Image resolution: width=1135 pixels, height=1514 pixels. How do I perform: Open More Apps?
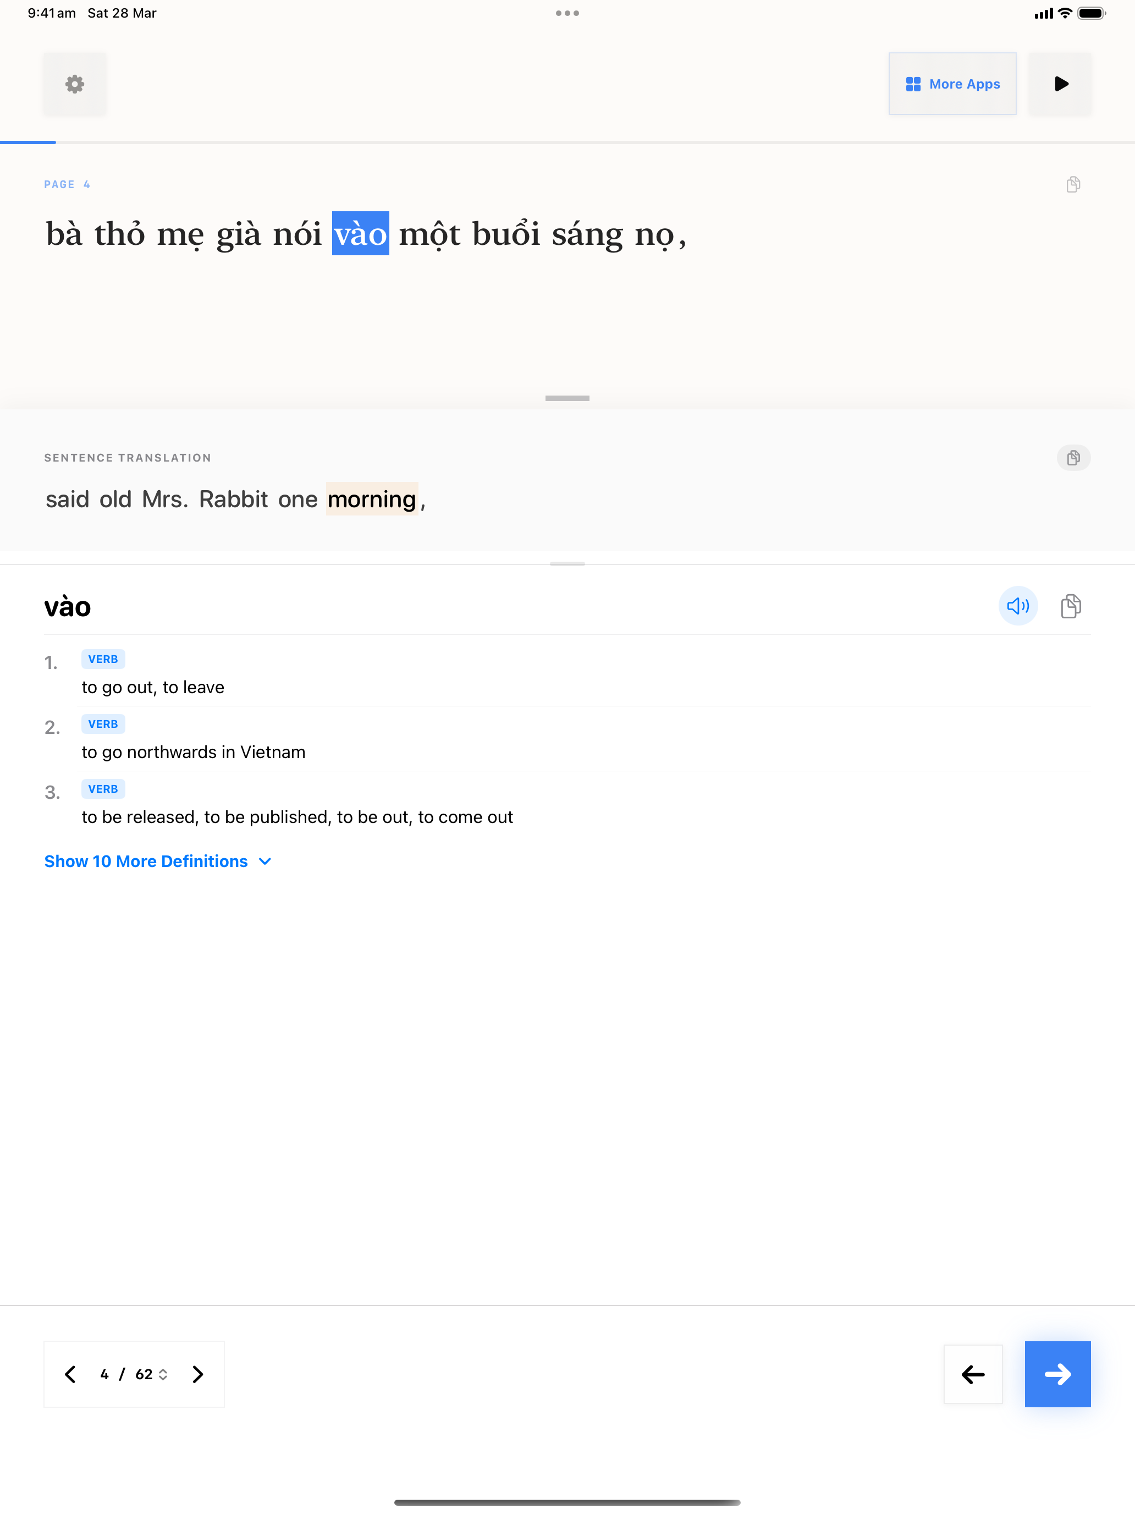coord(952,84)
